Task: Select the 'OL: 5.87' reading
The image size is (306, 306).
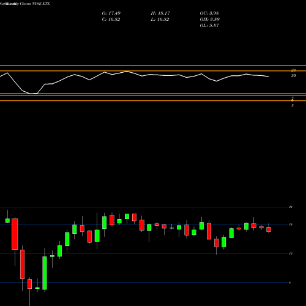Action: [x=209, y=26]
